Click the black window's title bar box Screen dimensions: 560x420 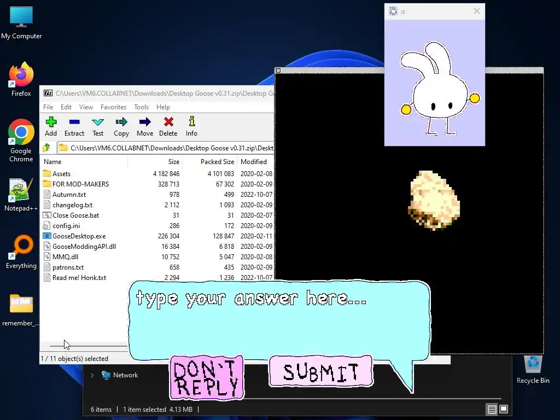(278, 71)
